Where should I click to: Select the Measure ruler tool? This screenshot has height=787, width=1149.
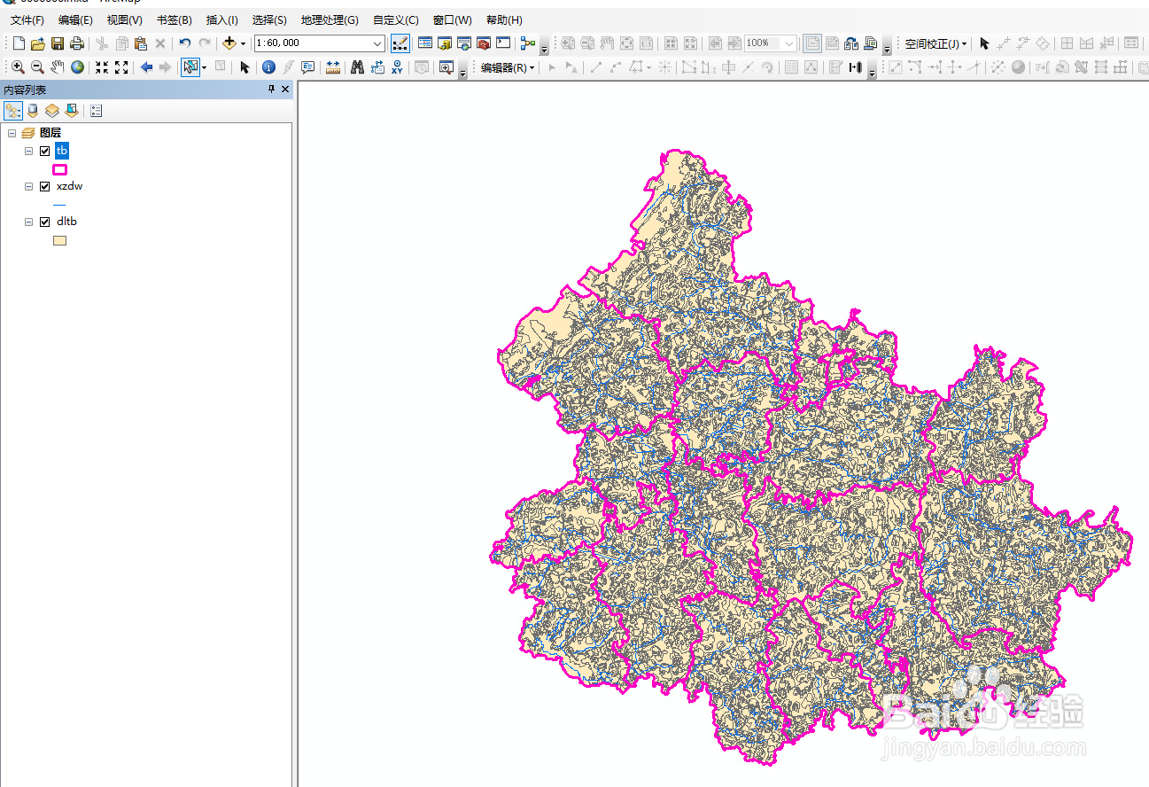point(333,67)
